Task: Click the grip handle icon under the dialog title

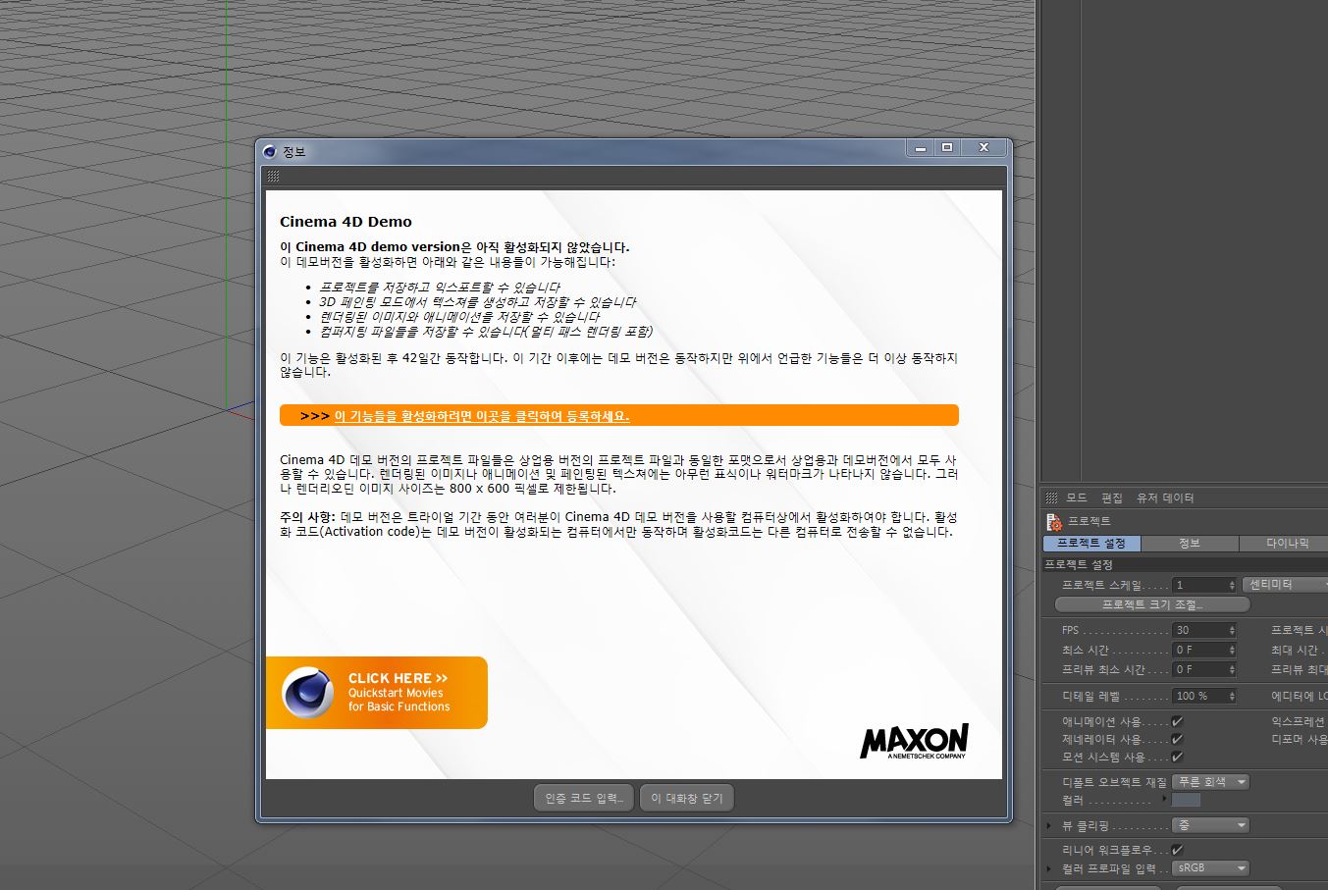Action: coord(274,177)
